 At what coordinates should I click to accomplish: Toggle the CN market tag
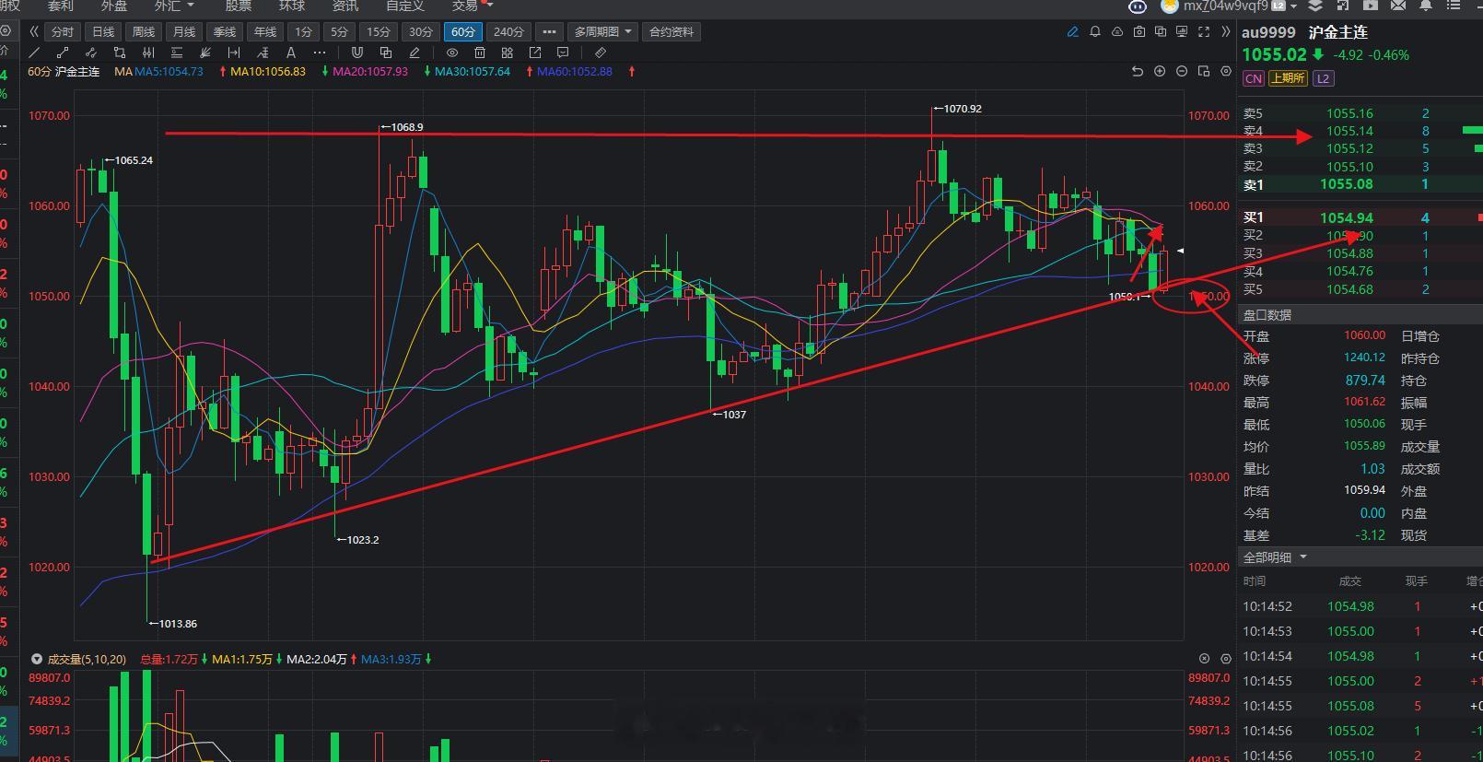click(x=1253, y=78)
